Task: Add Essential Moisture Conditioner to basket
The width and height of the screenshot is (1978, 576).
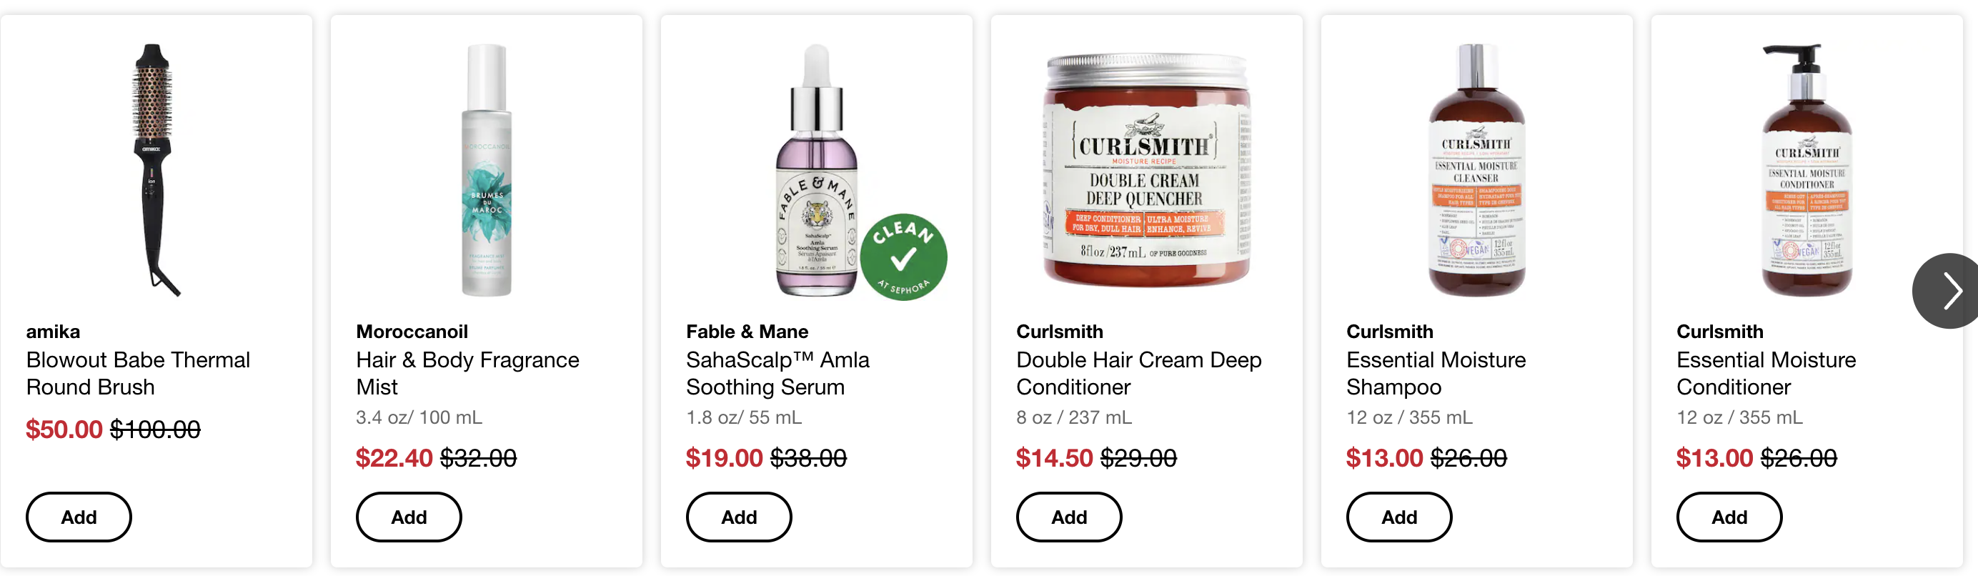Action: point(1729,517)
